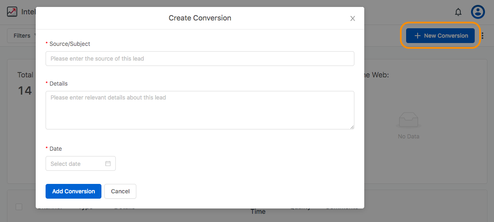Expand the Filters dropdown
Screen dimensions: 494x222
(x=22, y=36)
